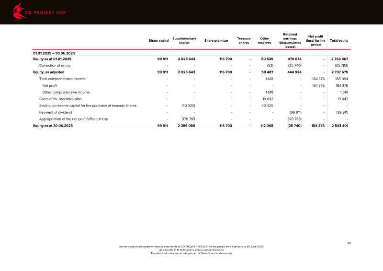
Task: Click Net profit (loss) for the period header
Action: (x=315, y=41)
